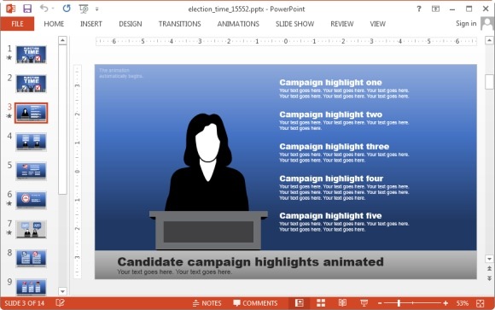Click slide editor scroll down arrow
Viewport: 495px width, 310px height.
tap(489, 259)
